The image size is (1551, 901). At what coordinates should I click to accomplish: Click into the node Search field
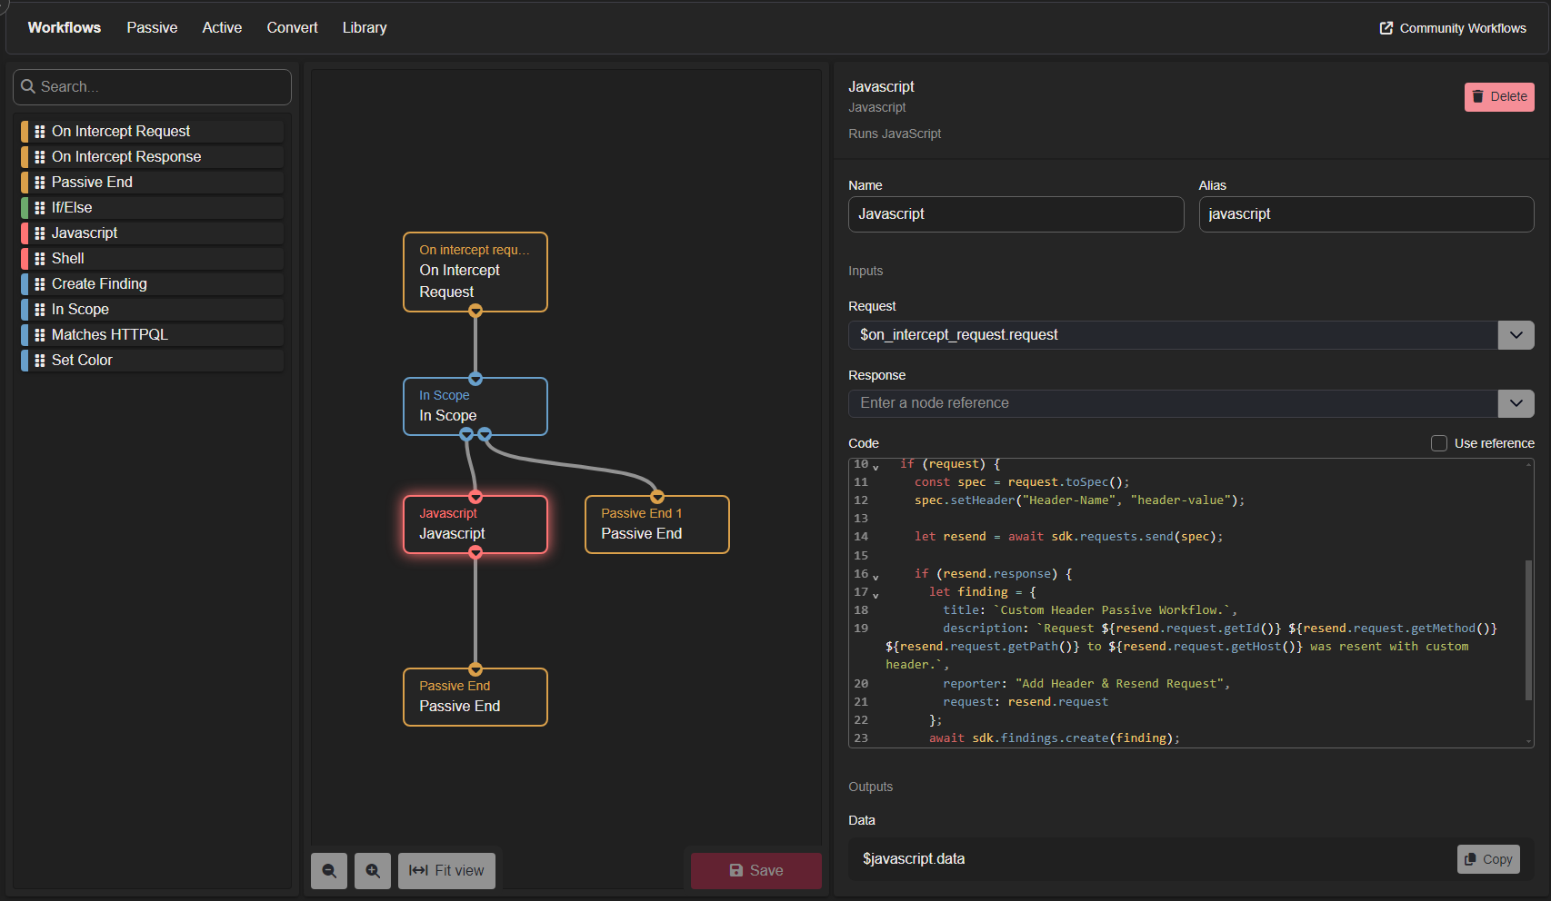pyautogui.click(x=152, y=87)
